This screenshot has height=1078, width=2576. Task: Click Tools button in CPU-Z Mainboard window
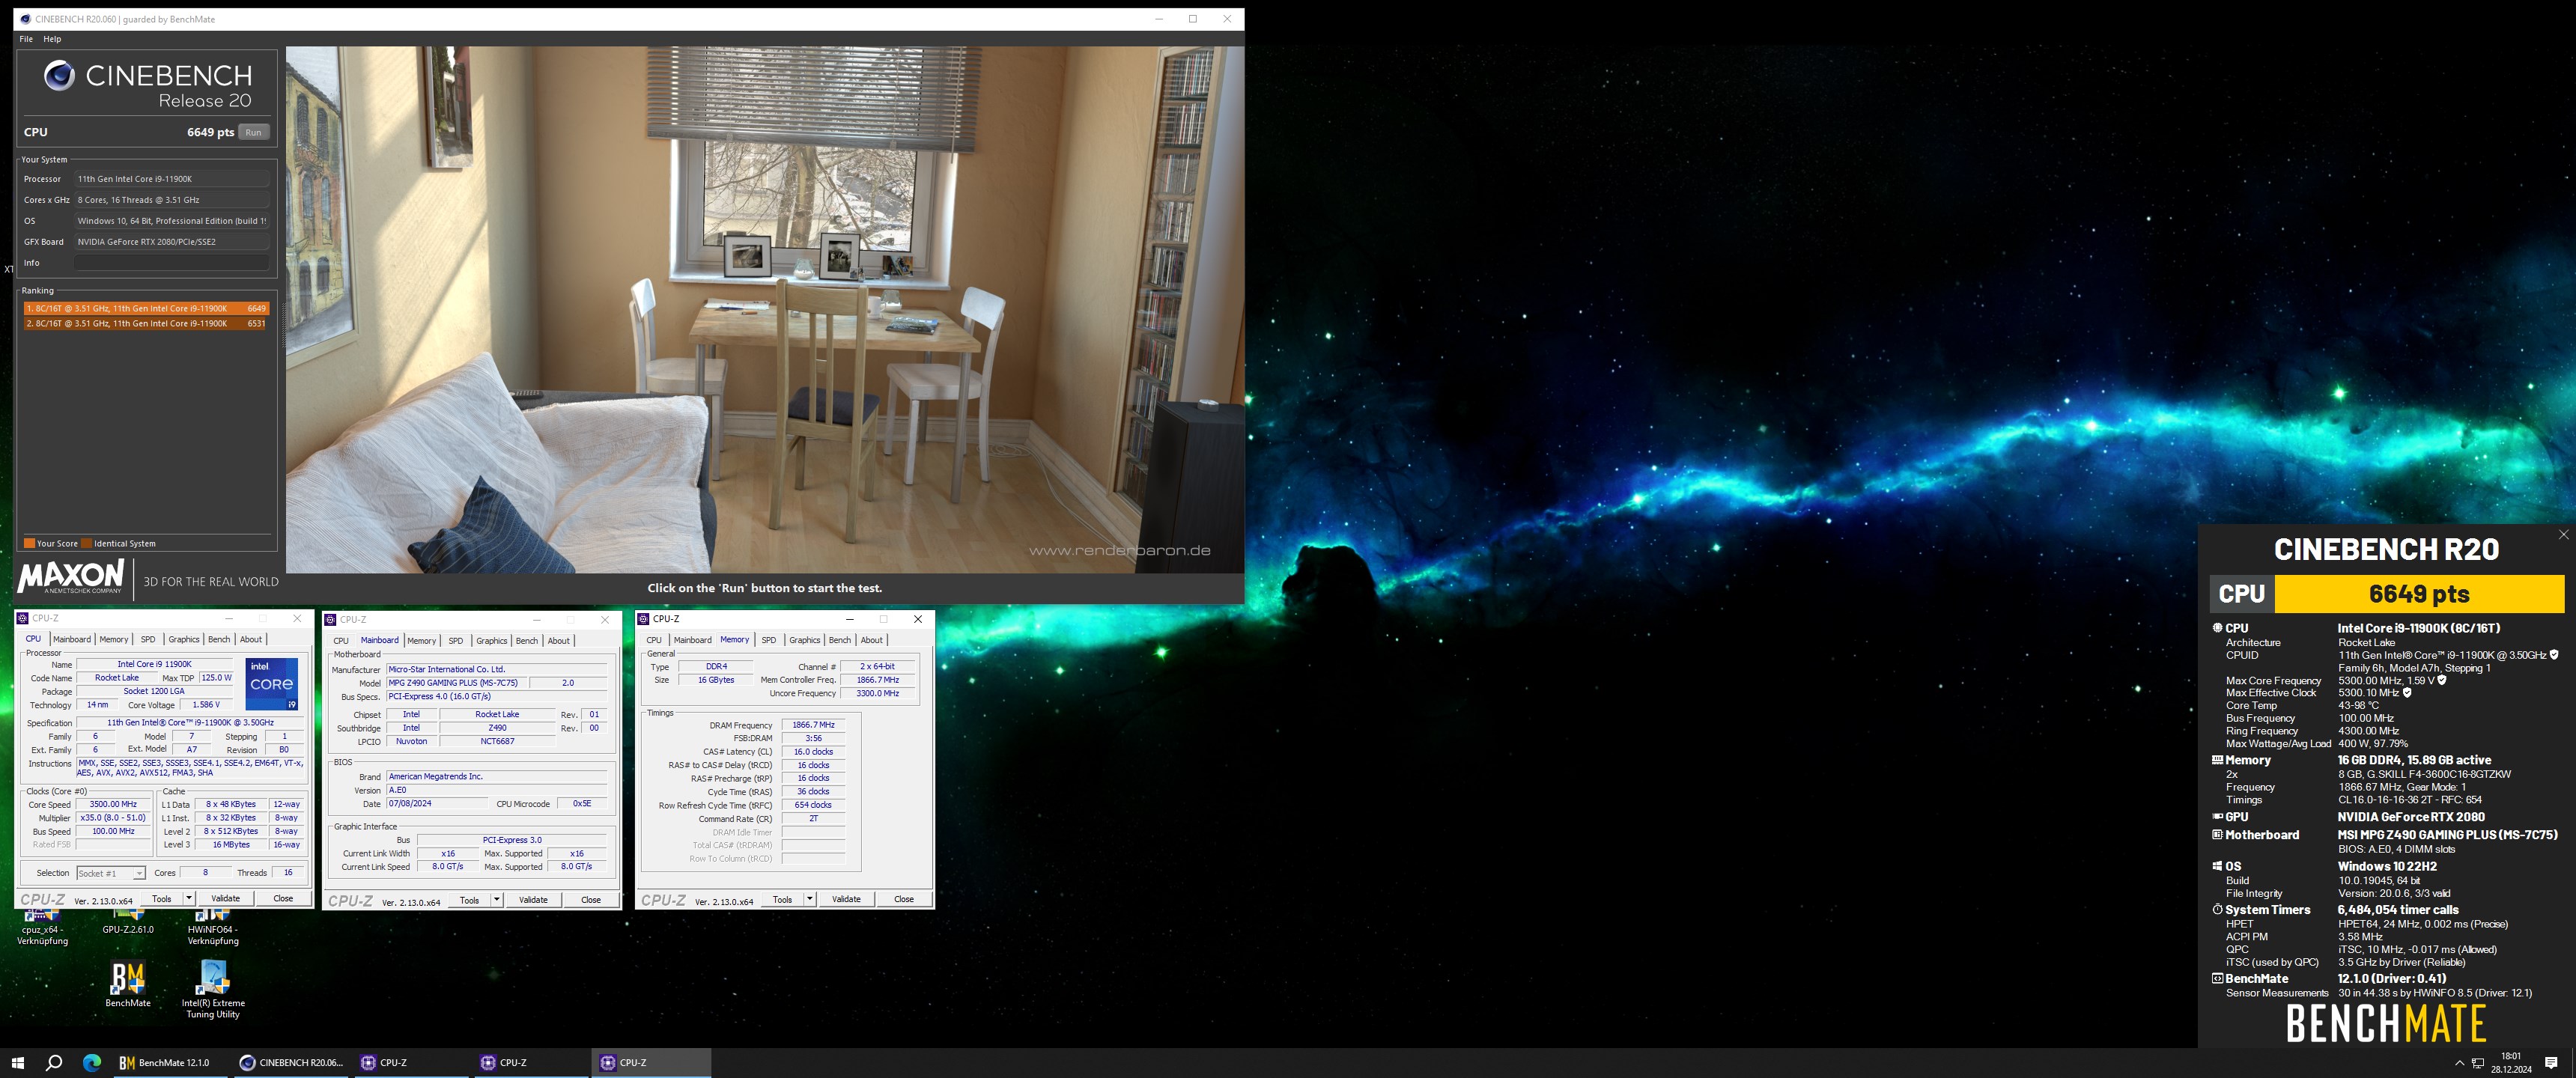[x=469, y=899]
